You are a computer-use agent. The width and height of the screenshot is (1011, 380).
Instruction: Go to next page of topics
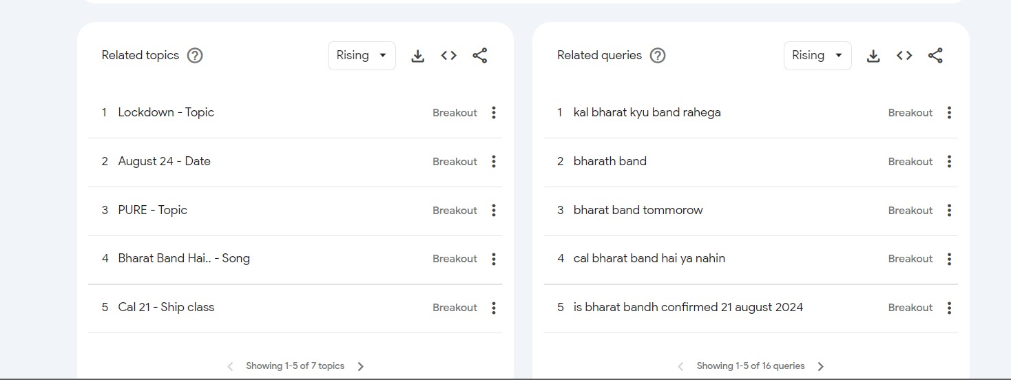click(361, 366)
